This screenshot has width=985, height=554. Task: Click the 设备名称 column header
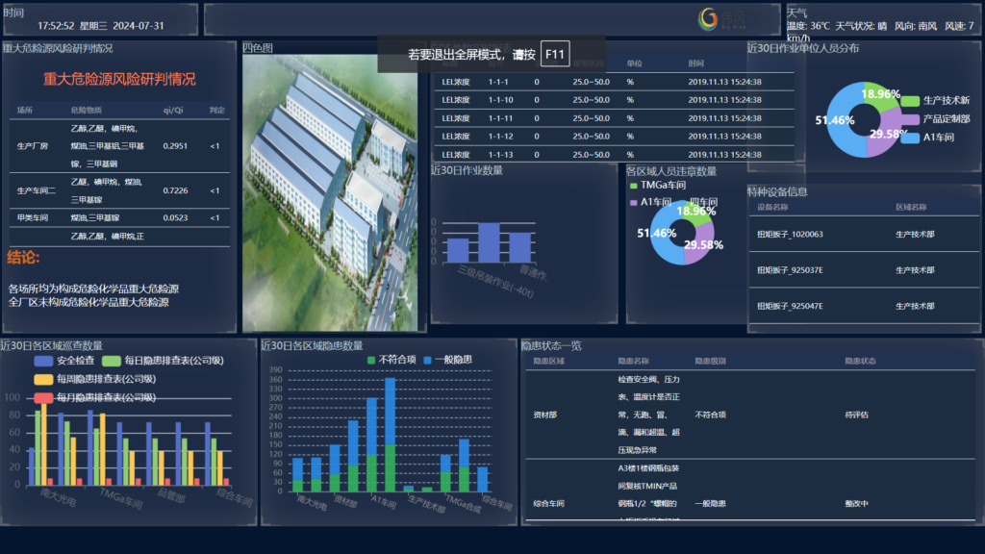coord(772,208)
